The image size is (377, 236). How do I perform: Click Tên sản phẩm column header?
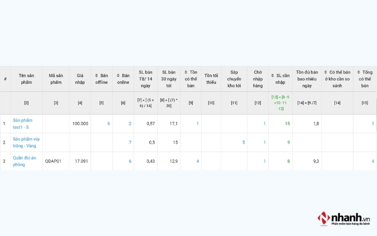click(x=27, y=79)
